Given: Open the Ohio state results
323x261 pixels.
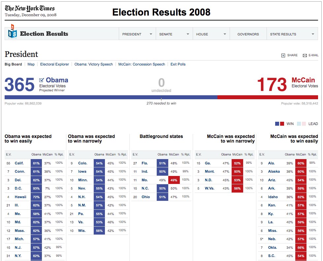Looking at the screenshot, I should (x=145, y=197).
